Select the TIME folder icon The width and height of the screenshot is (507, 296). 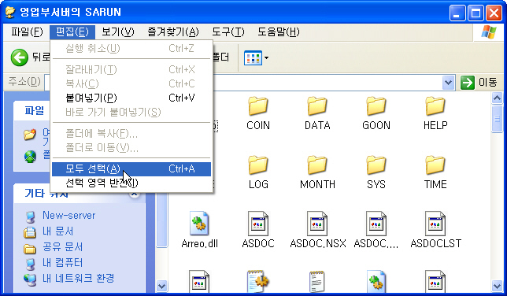pos(435,165)
